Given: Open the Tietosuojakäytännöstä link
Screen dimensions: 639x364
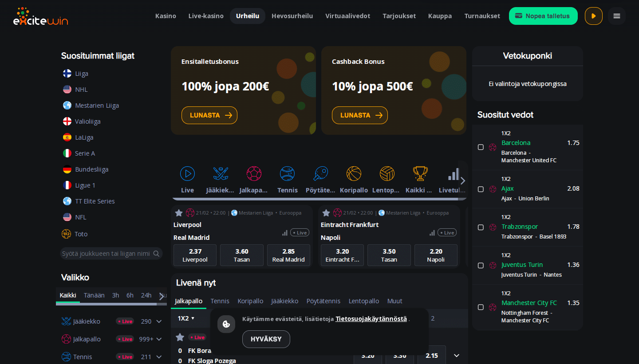Looking at the screenshot, I should click(x=371, y=319).
